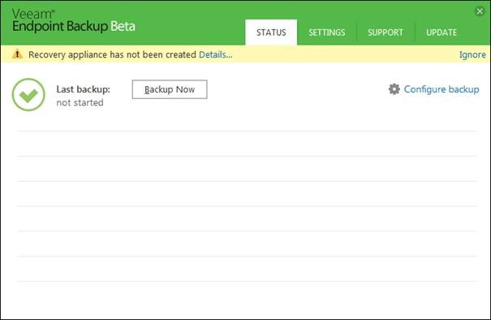Click the Backup Now button

[170, 89]
